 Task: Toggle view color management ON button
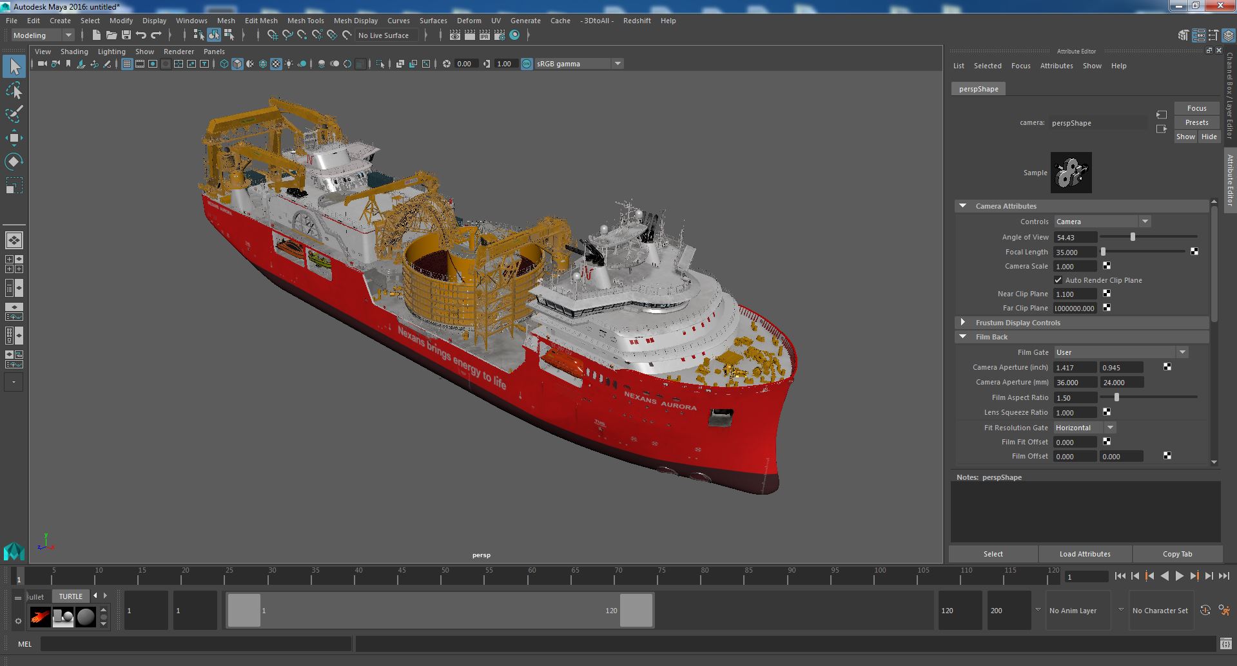click(527, 64)
